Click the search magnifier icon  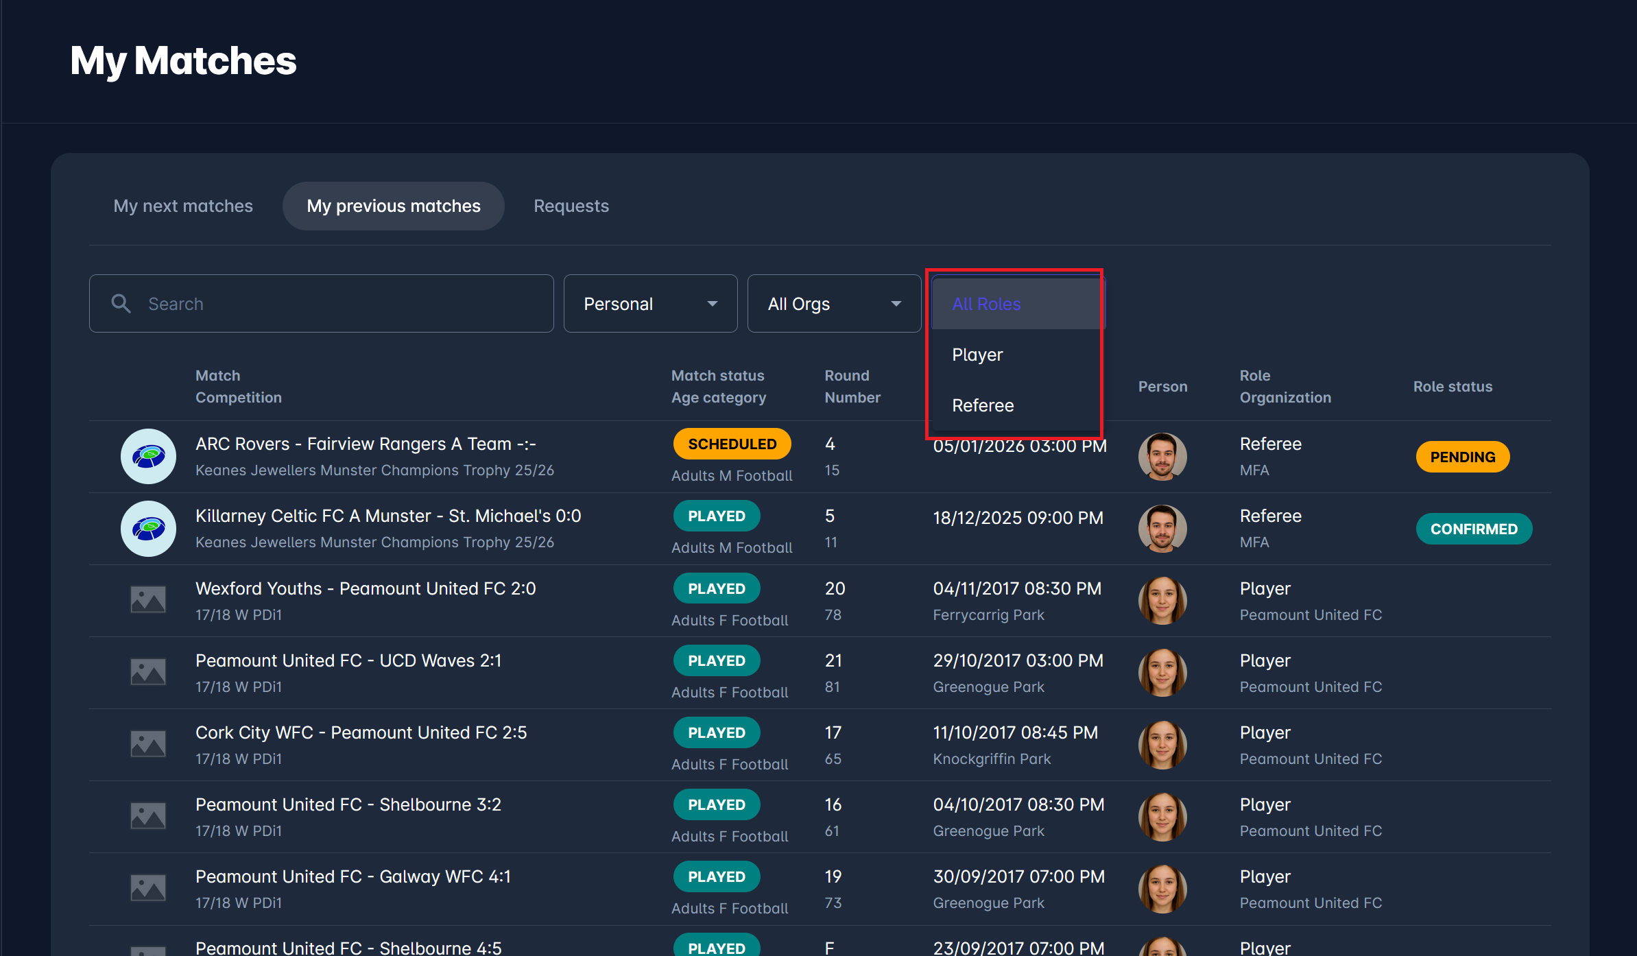tap(121, 304)
